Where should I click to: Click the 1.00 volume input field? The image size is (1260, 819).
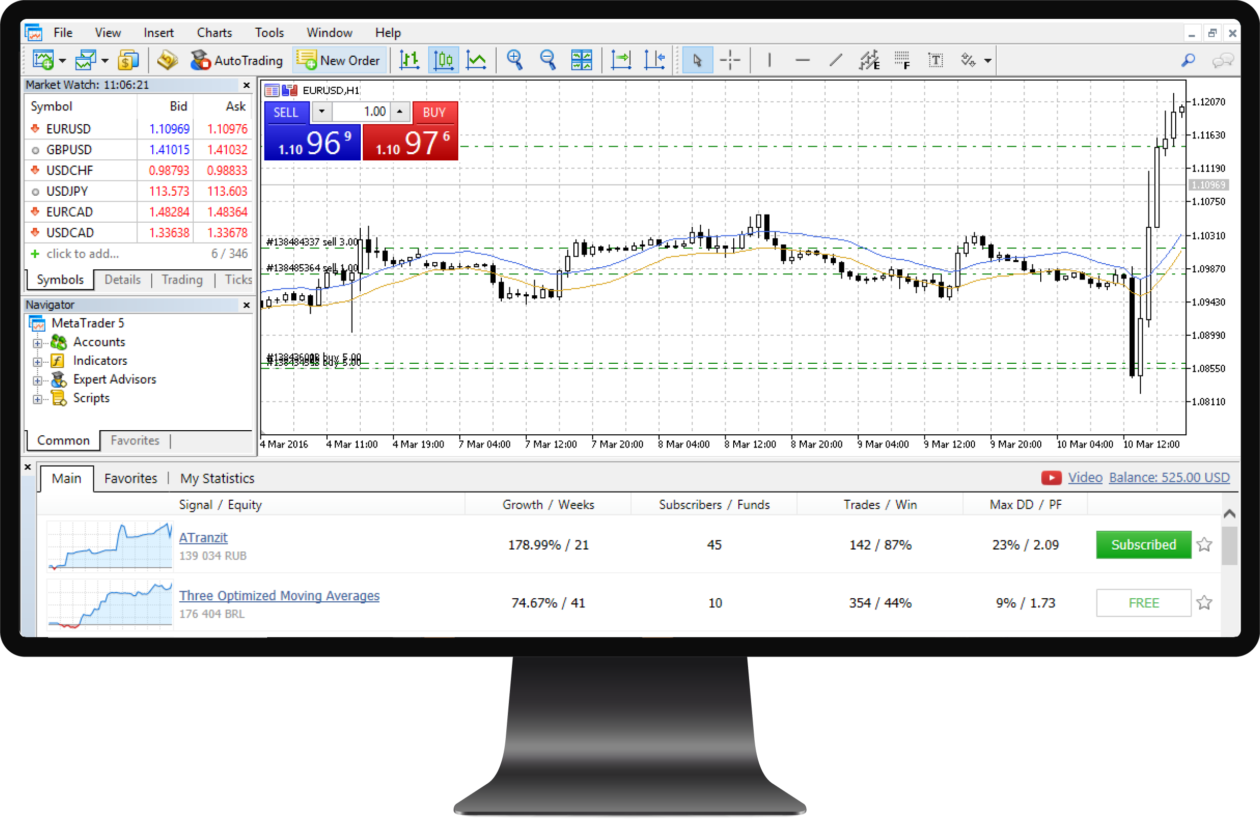362,112
